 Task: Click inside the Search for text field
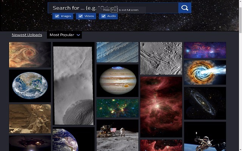[x=113, y=8]
